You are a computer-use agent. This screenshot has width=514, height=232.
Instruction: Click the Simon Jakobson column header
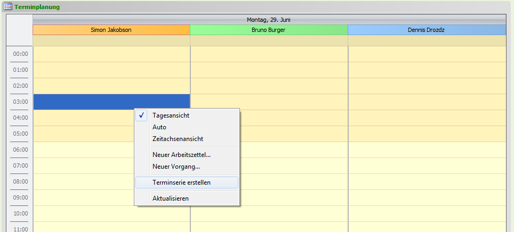111,30
